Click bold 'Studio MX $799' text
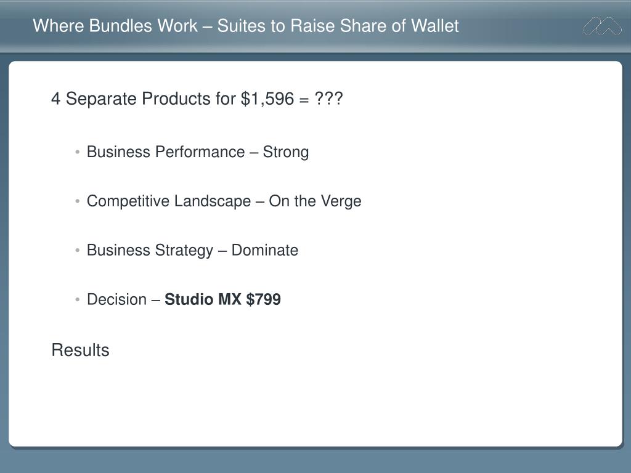 [222, 299]
